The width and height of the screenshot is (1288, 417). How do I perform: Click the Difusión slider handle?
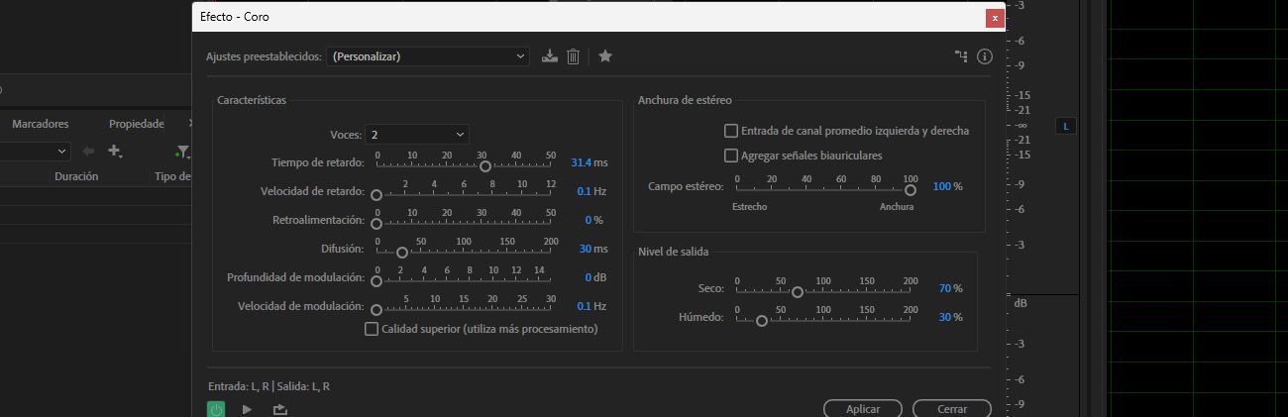[x=402, y=253]
